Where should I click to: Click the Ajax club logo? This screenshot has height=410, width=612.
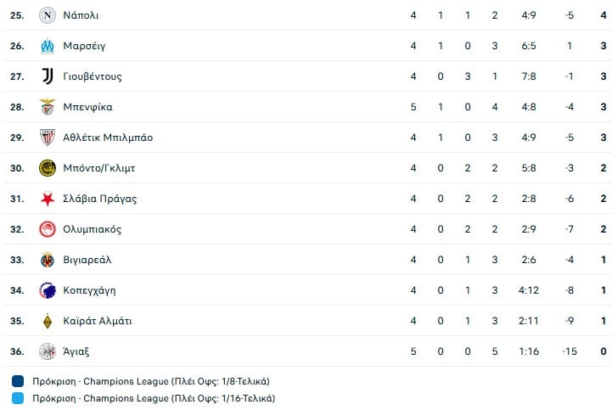point(48,351)
